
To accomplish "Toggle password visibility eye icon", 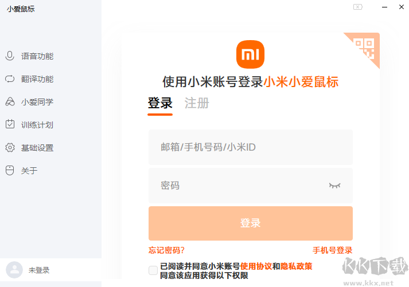I will point(334,186).
